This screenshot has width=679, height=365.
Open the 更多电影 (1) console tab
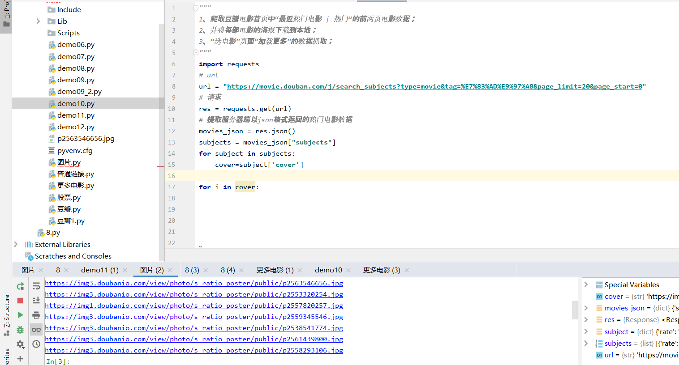tap(275, 270)
